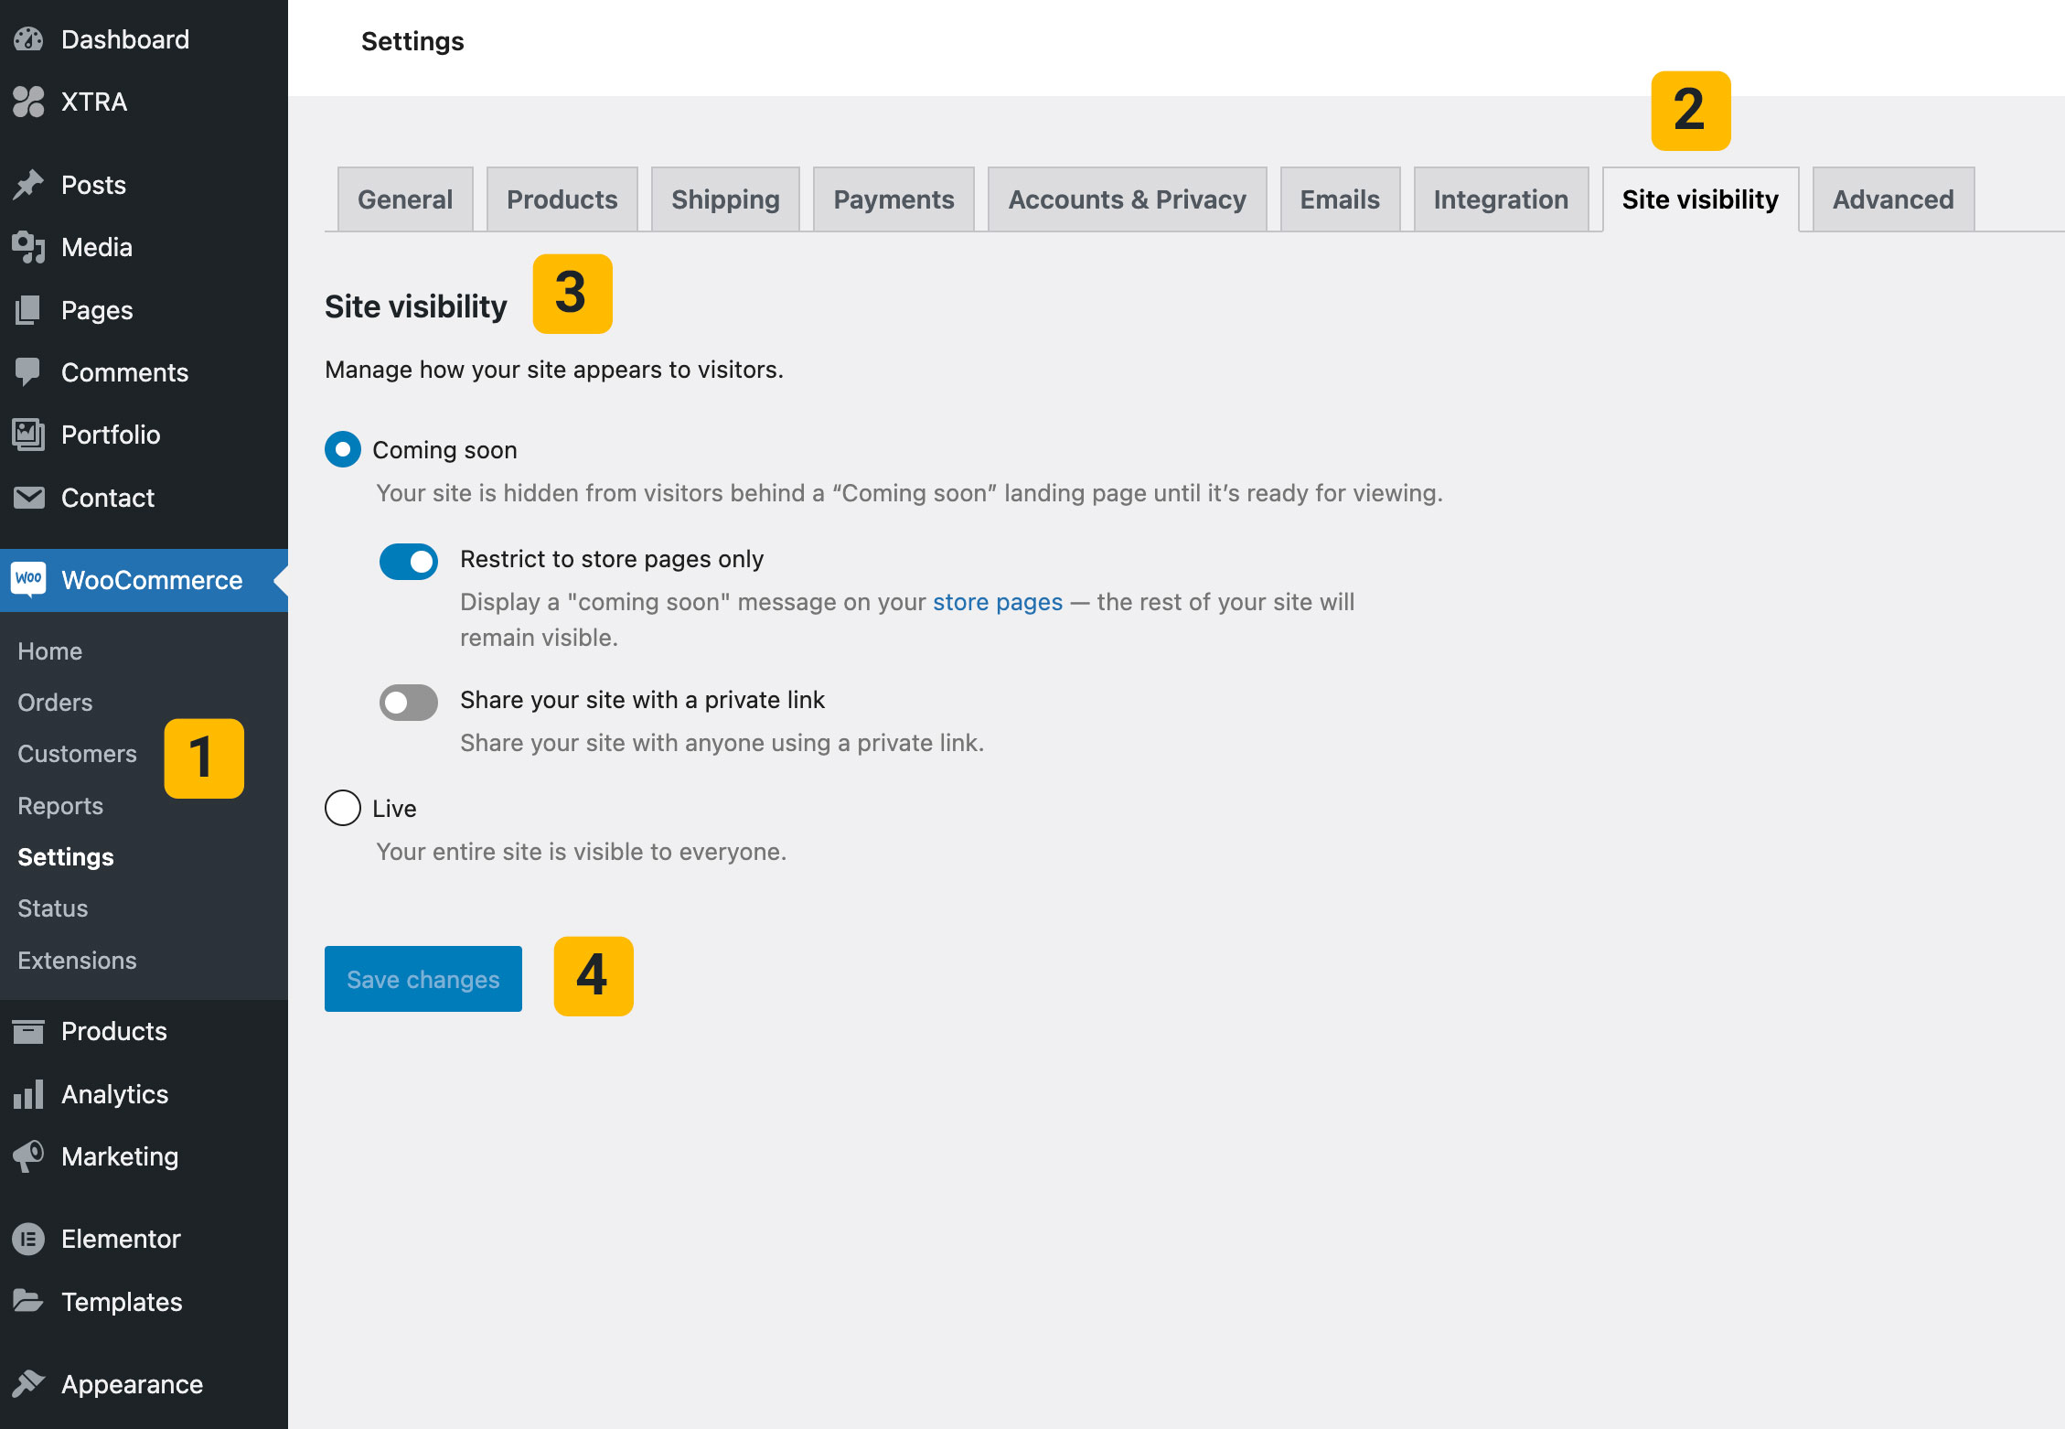Image resolution: width=2065 pixels, height=1429 pixels.
Task: Click the Elementor icon in the sidebar
Action: point(28,1239)
